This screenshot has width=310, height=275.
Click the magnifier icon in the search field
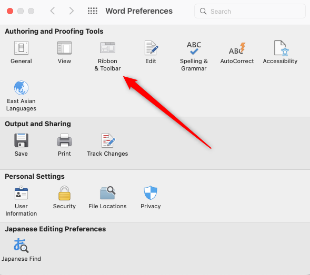(203, 11)
